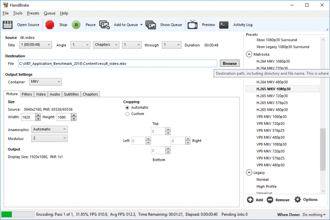This screenshot has height=220, width=330.
Task: Add a preset with the plus icon
Action: point(250,200)
